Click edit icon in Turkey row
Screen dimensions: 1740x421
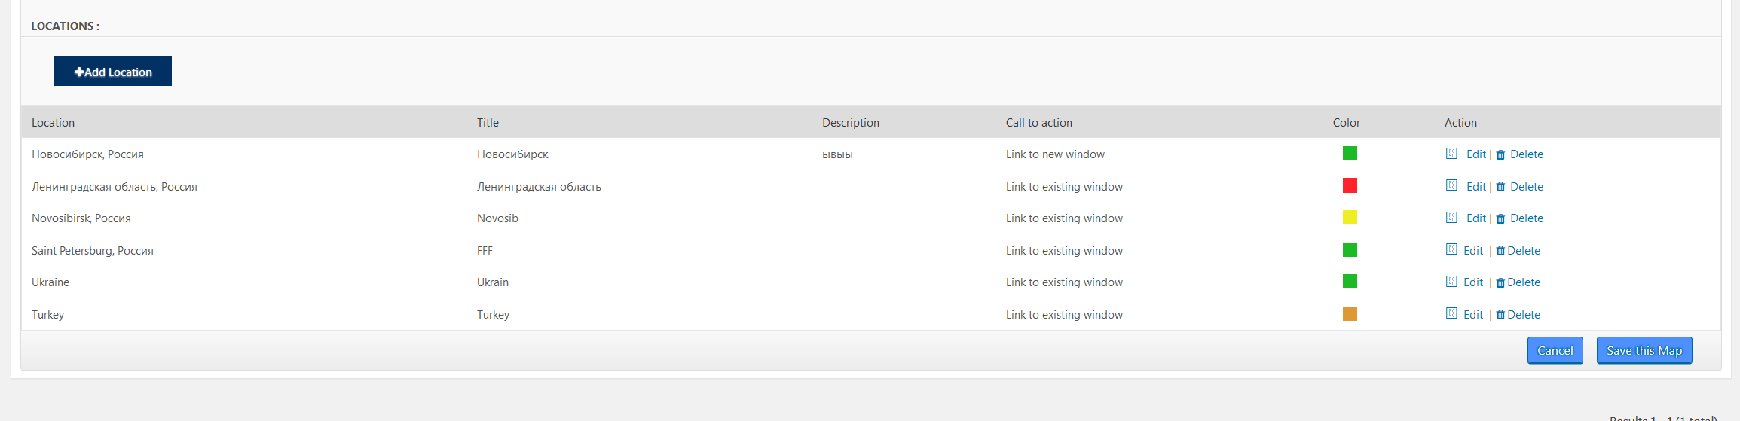click(1451, 313)
